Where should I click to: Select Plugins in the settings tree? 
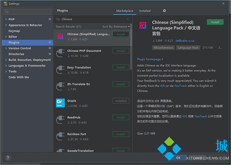(27, 42)
